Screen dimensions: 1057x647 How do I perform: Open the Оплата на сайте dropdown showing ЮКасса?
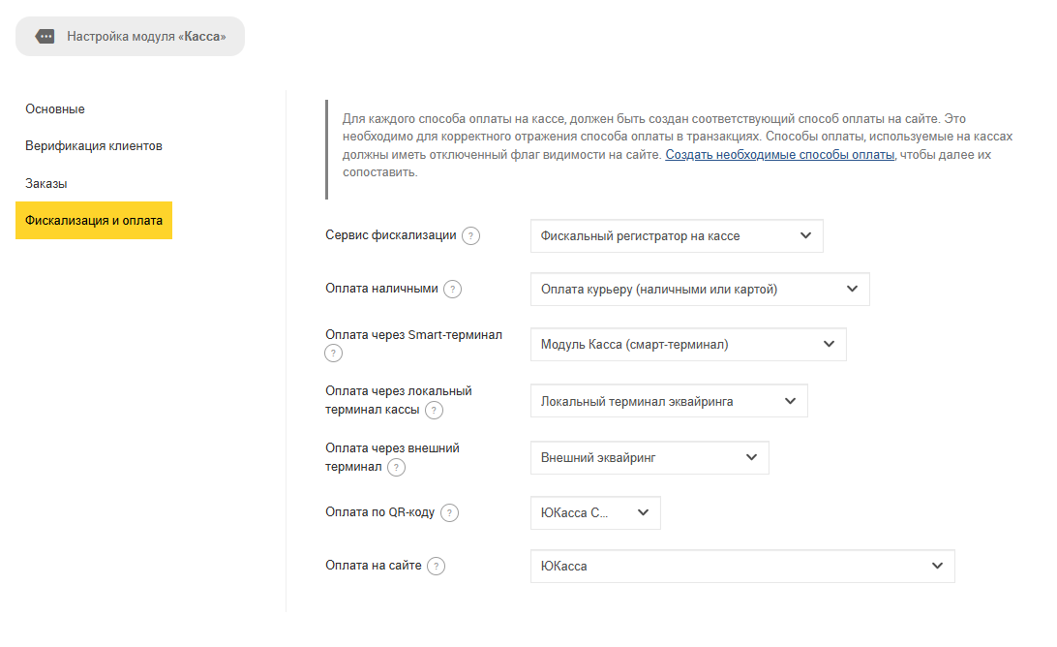[742, 566]
